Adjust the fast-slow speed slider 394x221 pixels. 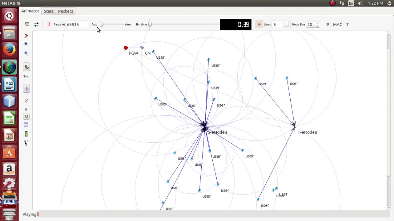[x=102, y=24]
